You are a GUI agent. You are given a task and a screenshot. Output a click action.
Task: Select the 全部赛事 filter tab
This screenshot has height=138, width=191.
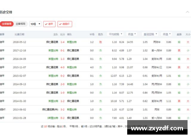(x=6, y=24)
